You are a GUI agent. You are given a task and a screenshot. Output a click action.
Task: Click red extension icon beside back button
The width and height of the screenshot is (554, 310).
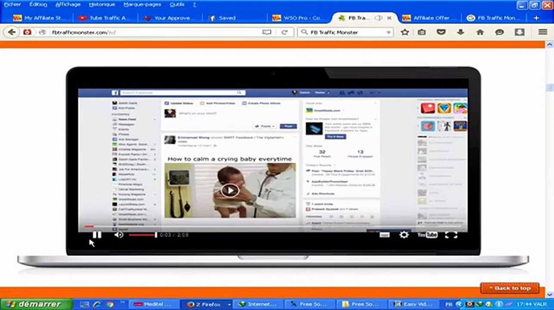click(27, 32)
